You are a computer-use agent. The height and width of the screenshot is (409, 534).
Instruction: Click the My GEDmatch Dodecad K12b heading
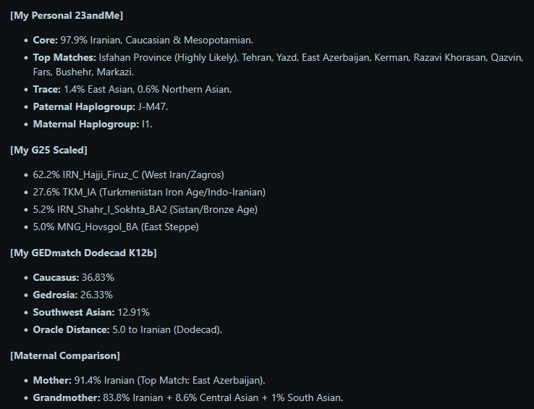pyautogui.click(x=83, y=253)
